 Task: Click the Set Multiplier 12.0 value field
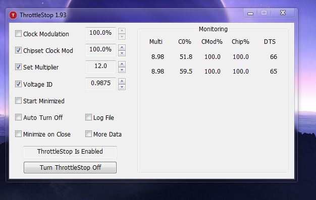(x=100, y=66)
